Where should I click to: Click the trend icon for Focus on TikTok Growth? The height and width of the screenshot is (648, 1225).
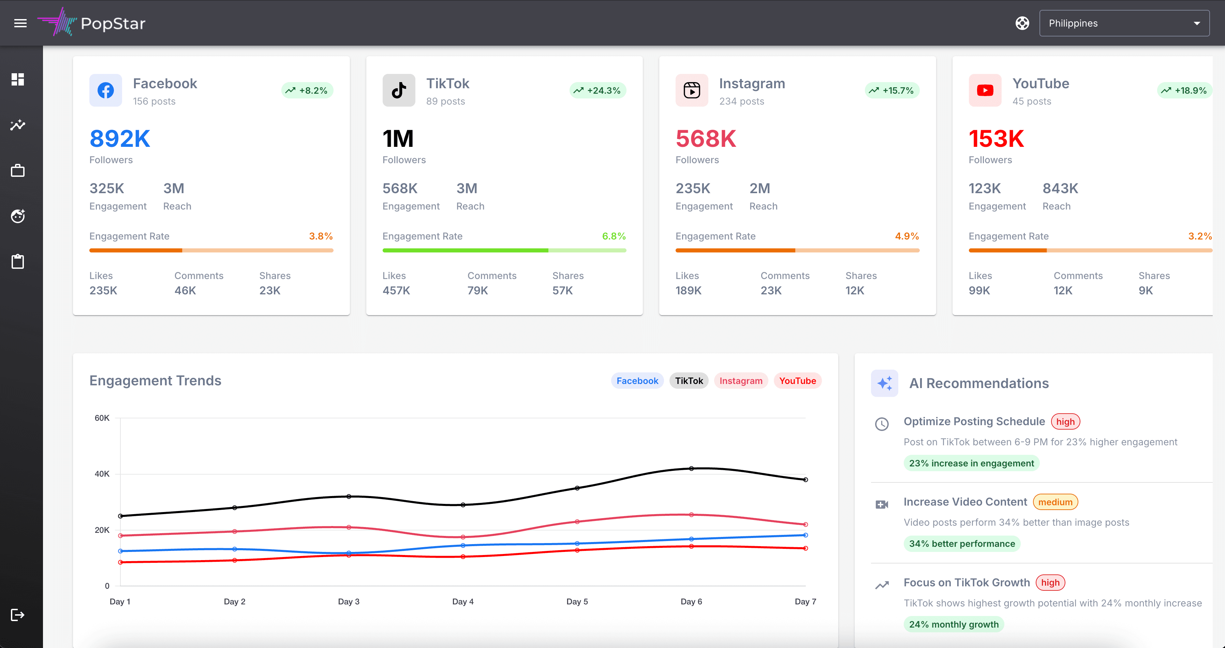click(882, 585)
